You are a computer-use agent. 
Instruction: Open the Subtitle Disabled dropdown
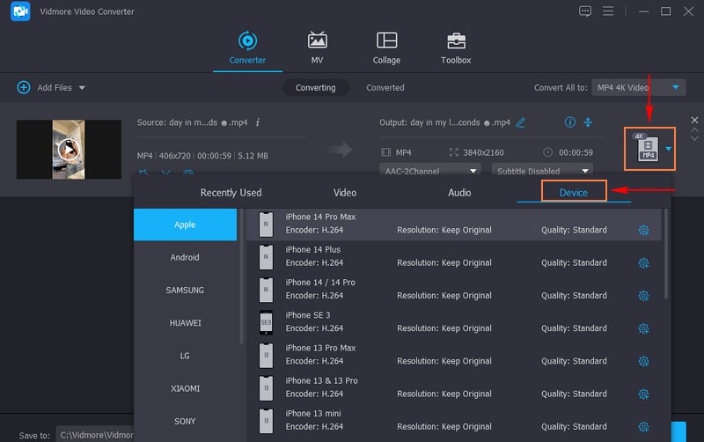541,171
